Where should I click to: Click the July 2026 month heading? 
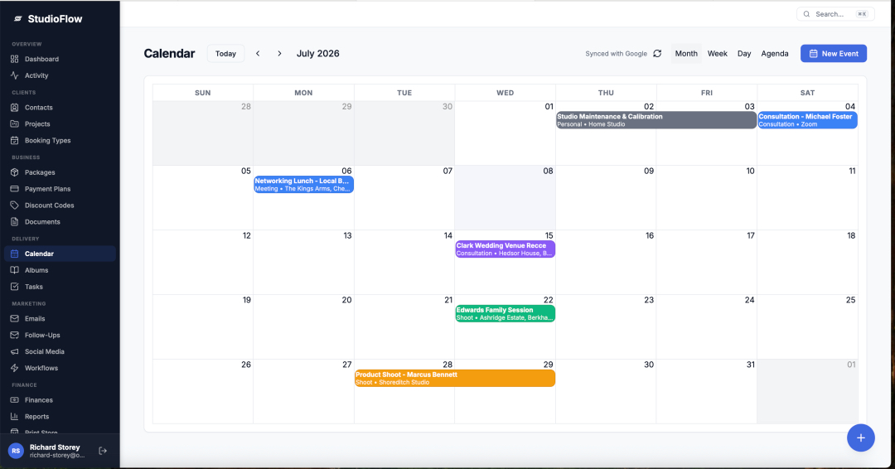pos(318,54)
